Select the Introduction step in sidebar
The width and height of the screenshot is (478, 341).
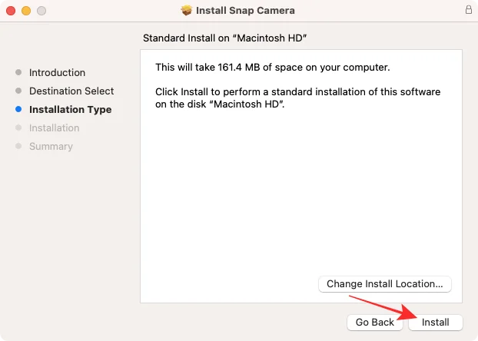(x=57, y=73)
